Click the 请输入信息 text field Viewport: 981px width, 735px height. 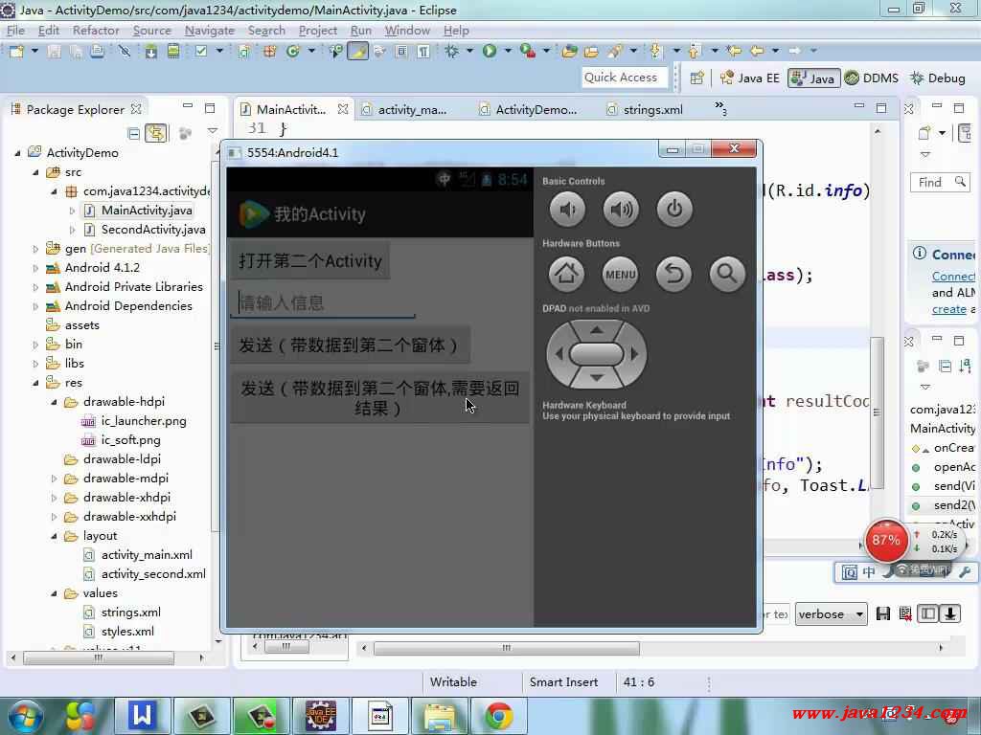click(x=323, y=303)
